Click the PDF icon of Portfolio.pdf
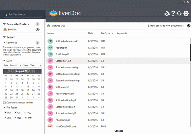Image resolution: width=191 pixels, height=134 pixels. tap(50, 54)
